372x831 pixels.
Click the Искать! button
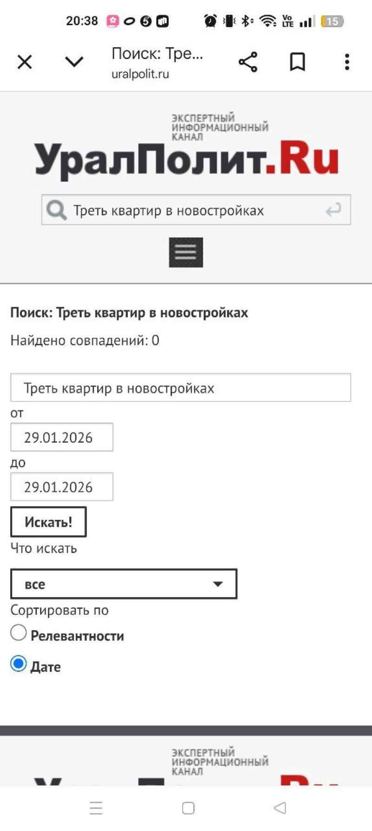(x=48, y=522)
